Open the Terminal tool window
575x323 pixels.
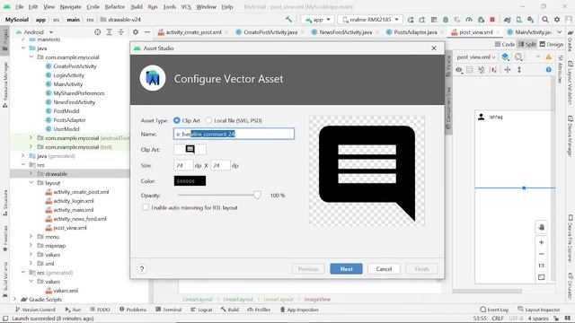click(168, 310)
